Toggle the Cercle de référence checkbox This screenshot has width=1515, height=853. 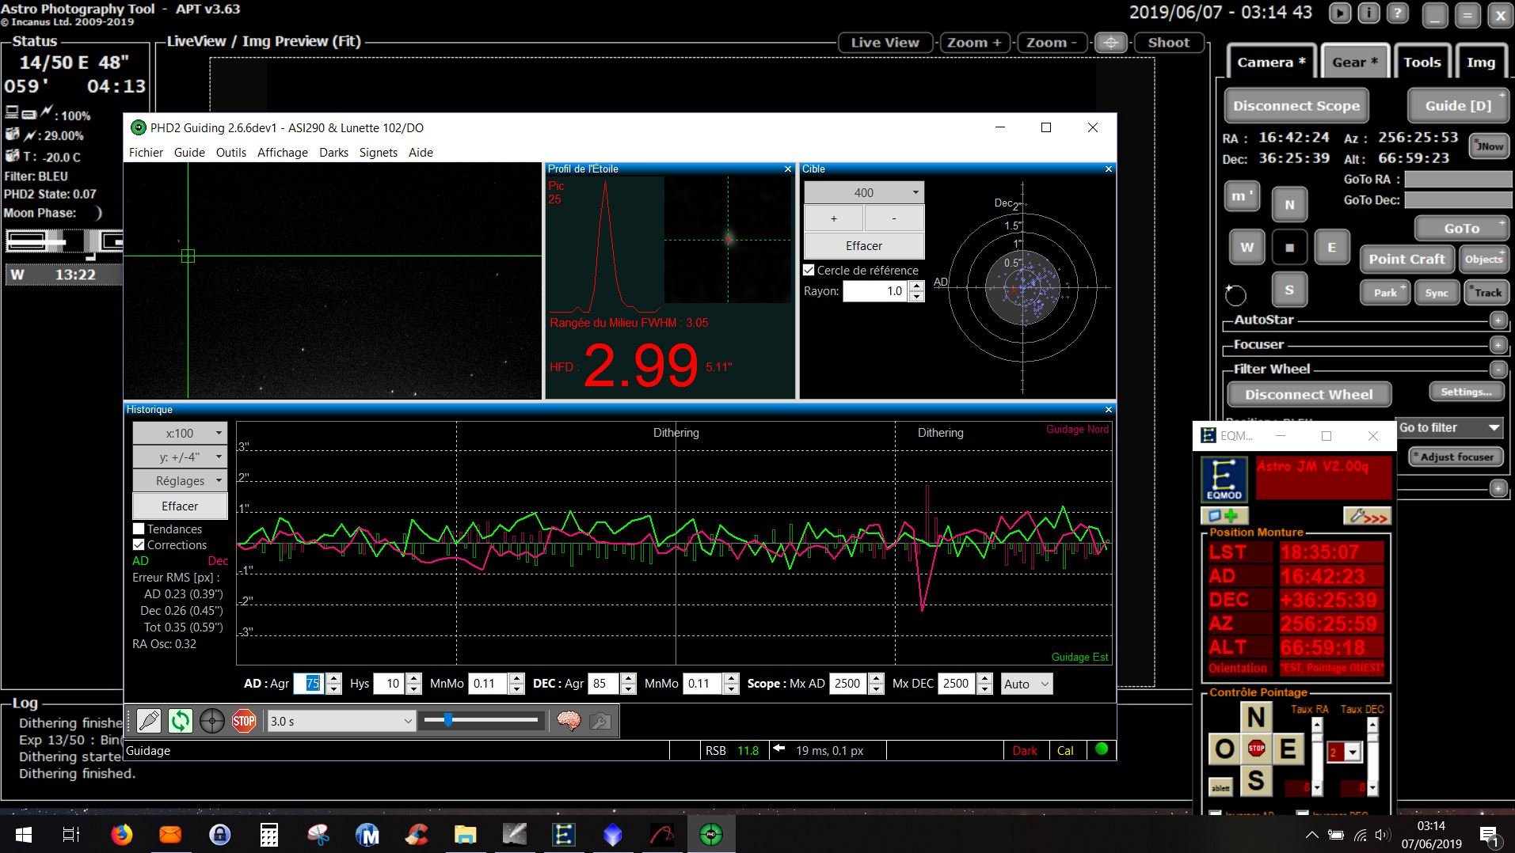click(809, 271)
